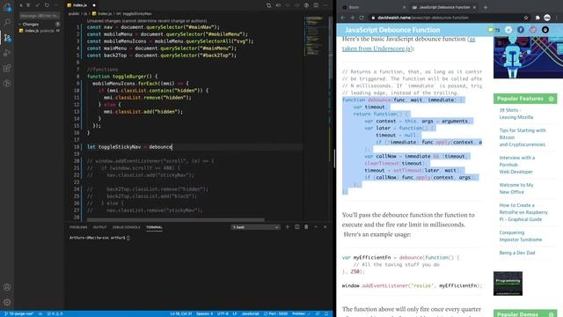
Task: Open the bash terminal selector dropdown
Action: coord(255,227)
